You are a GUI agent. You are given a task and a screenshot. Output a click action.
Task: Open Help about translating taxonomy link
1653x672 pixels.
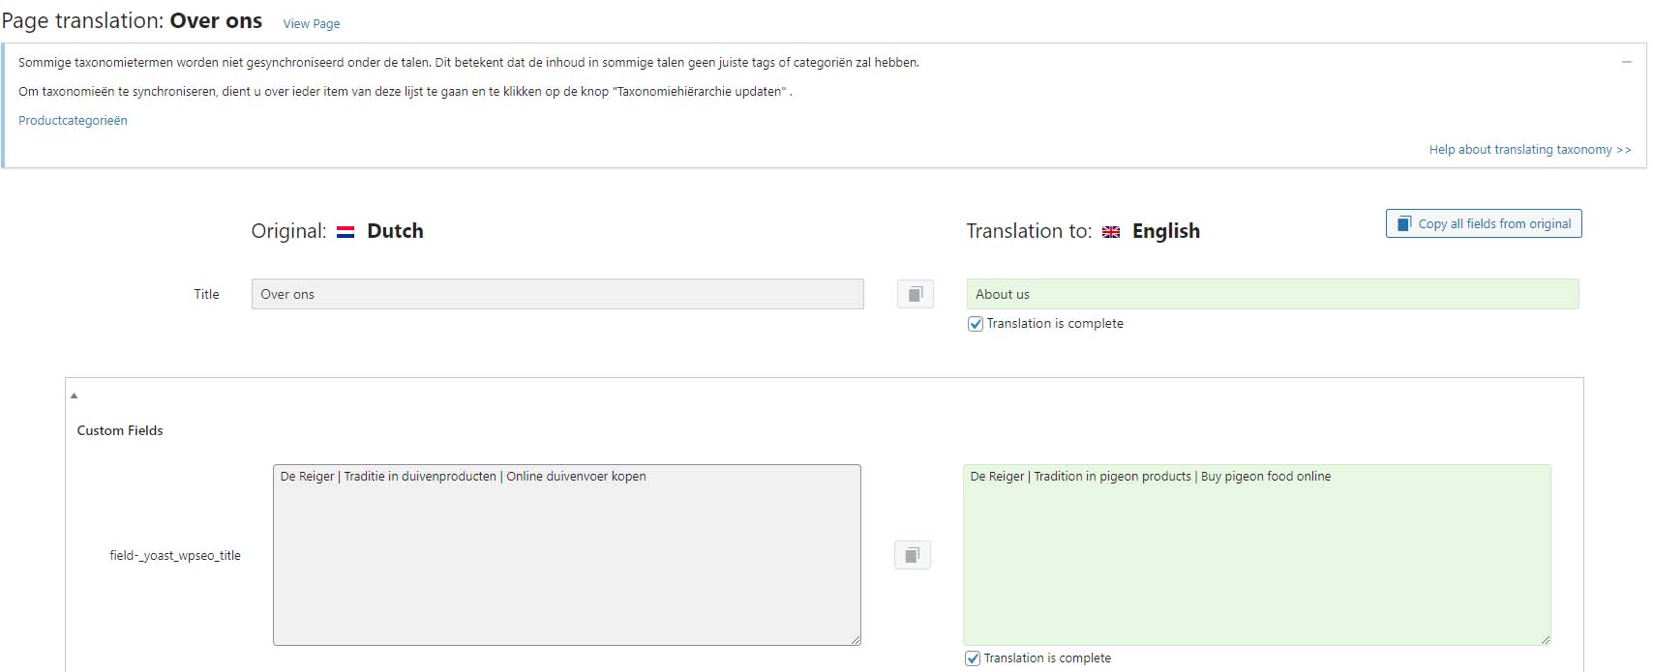click(1530, 150)
